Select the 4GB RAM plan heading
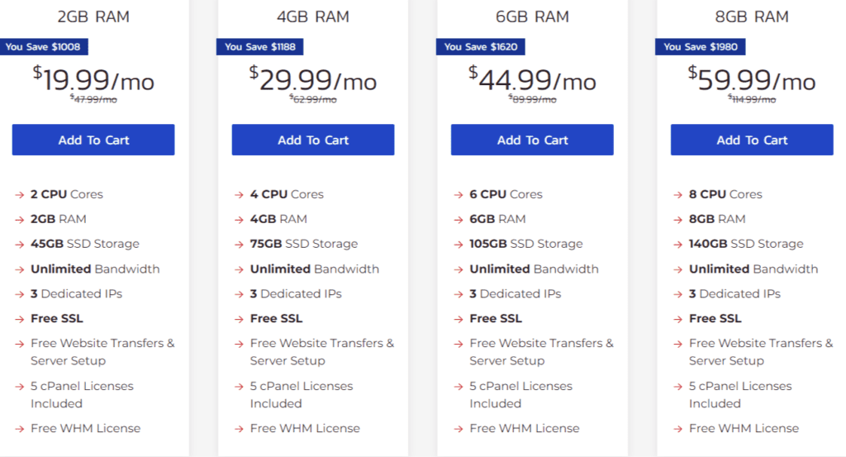Screen dimensions: 846x457 [313, 17]
